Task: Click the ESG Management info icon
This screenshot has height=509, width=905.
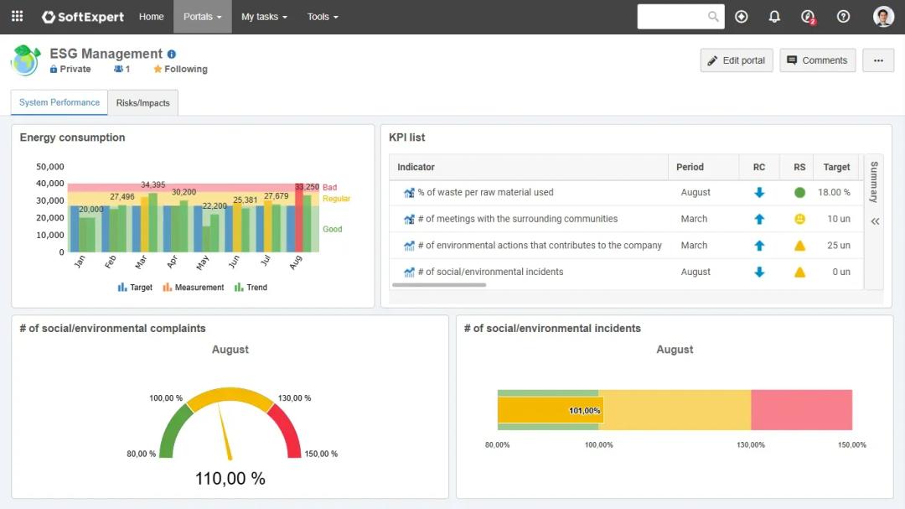Action: (172, 54)
